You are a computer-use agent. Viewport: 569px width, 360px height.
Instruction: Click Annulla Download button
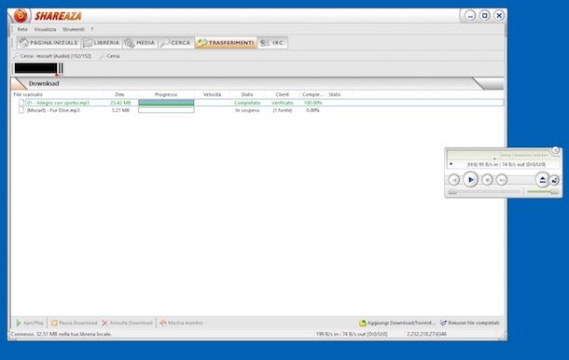(x=127, y=323)
